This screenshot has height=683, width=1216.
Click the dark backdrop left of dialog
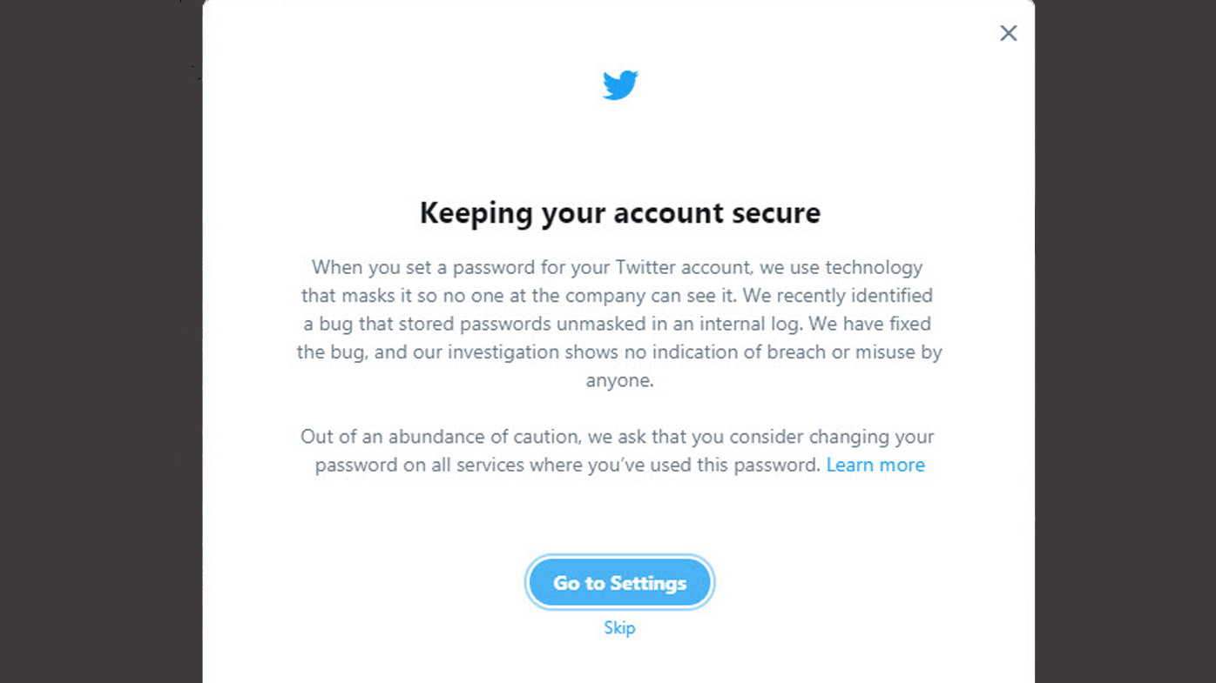pos(100,348)
